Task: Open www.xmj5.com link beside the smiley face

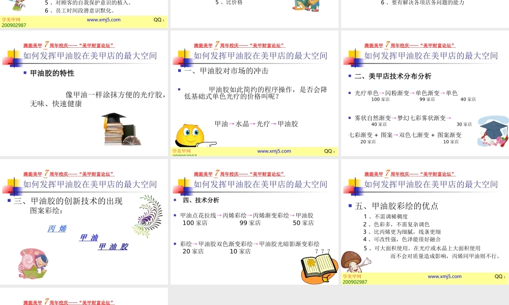Action: [x=274, y=151]
